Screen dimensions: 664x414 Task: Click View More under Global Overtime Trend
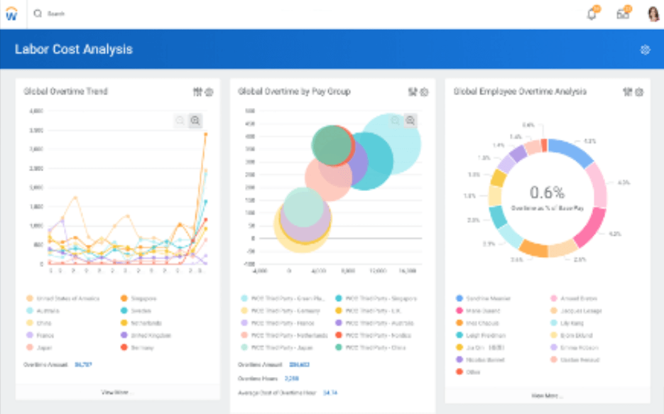coord(117,392)
